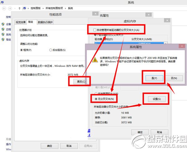The height and width of the screenshot is (152, 187).
Task: Click the drive list scrollbar up arrow
Action: pyautogui.click(x=165, y=43)
